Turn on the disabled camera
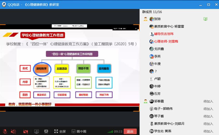 [x=26, y=131]
